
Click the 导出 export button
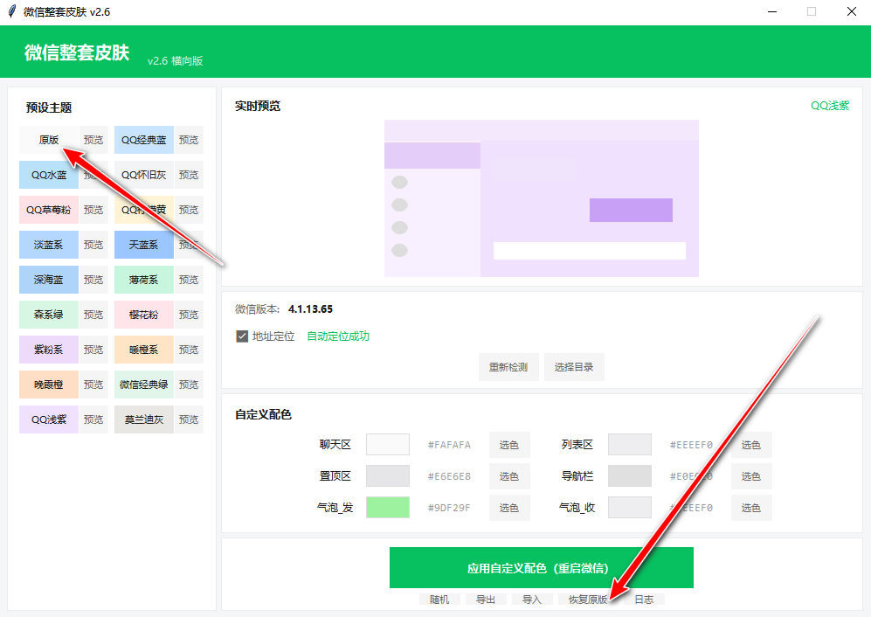(x=486, y=600)
